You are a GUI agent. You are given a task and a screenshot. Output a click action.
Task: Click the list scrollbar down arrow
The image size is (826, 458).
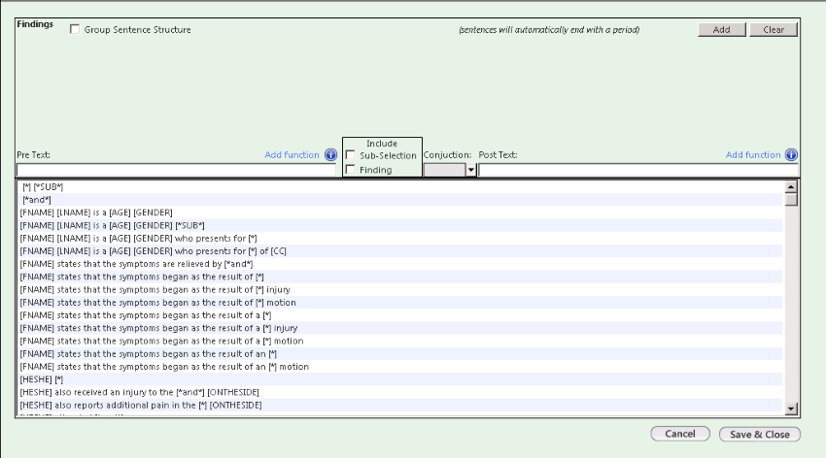791,409
